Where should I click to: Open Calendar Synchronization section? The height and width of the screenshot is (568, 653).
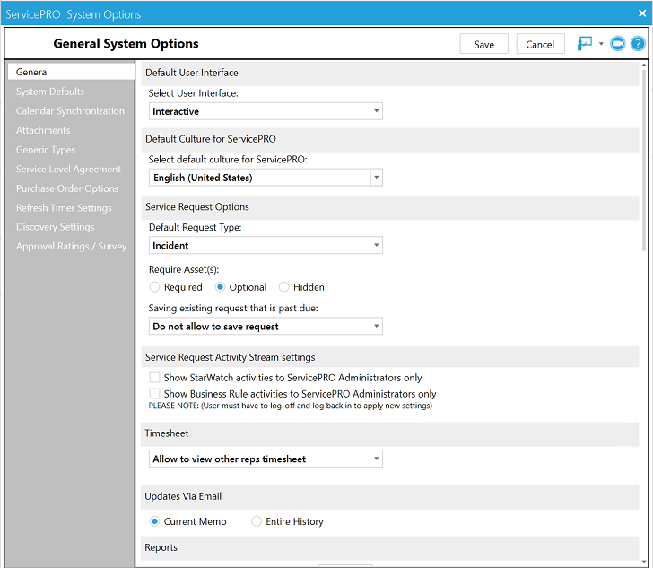pyautogui.click(x=70, y=111)
